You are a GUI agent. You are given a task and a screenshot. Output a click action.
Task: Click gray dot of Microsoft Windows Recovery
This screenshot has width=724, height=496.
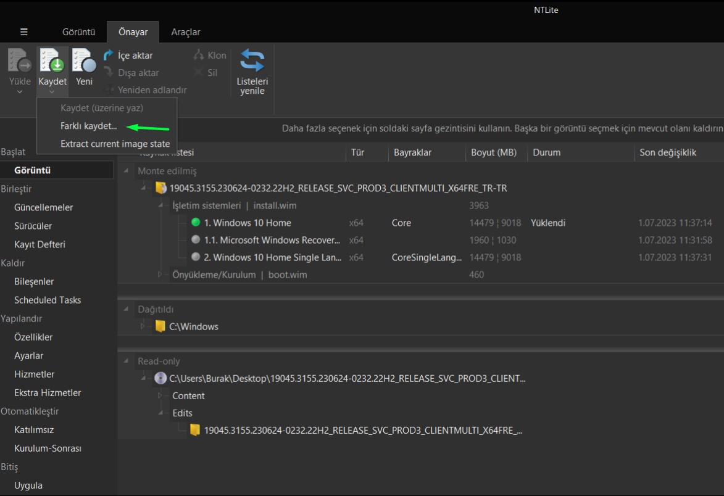(196, 240)
